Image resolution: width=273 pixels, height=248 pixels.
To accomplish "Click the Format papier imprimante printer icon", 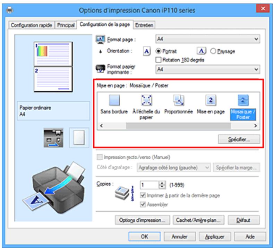I will click(x=101, y=69).
